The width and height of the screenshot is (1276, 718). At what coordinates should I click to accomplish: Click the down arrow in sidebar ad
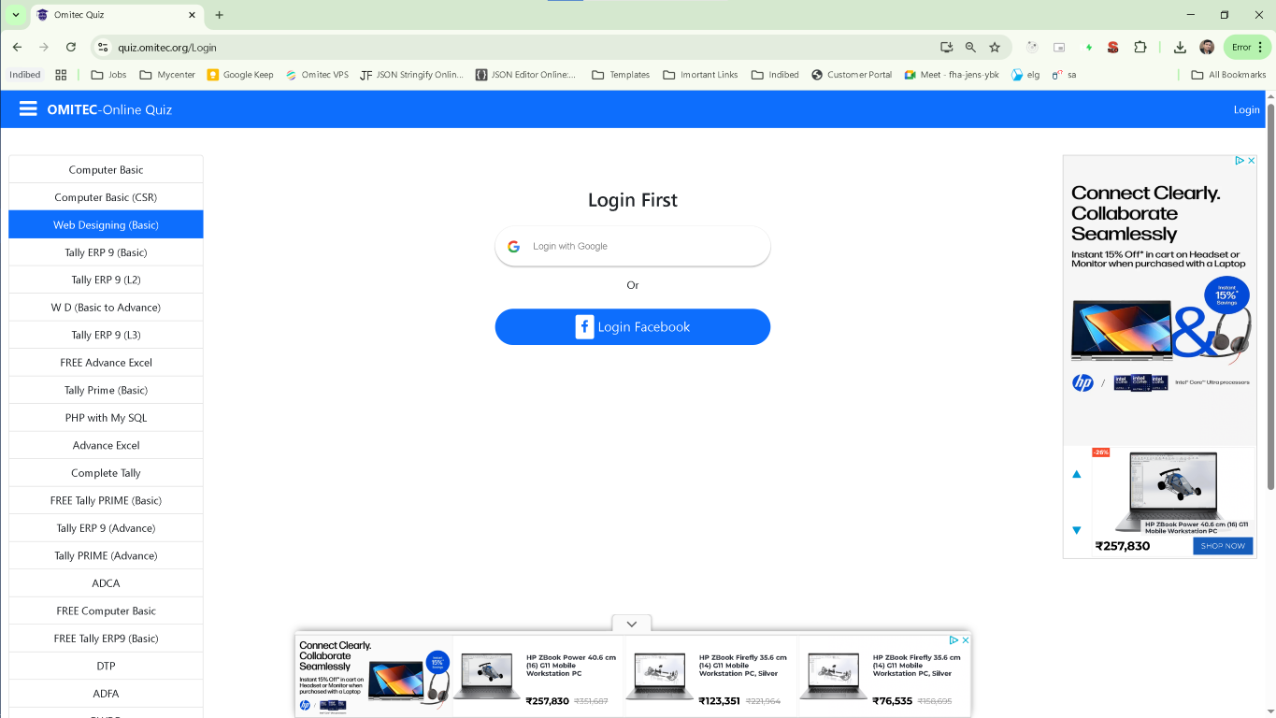tap(1076, 530)
